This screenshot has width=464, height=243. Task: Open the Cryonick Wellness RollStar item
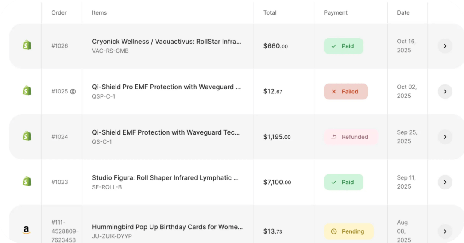coord(167,42)
